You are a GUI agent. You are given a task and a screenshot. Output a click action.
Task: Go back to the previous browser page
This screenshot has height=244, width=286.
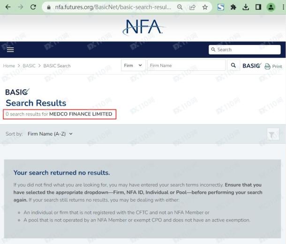click(x=8, y=7)
